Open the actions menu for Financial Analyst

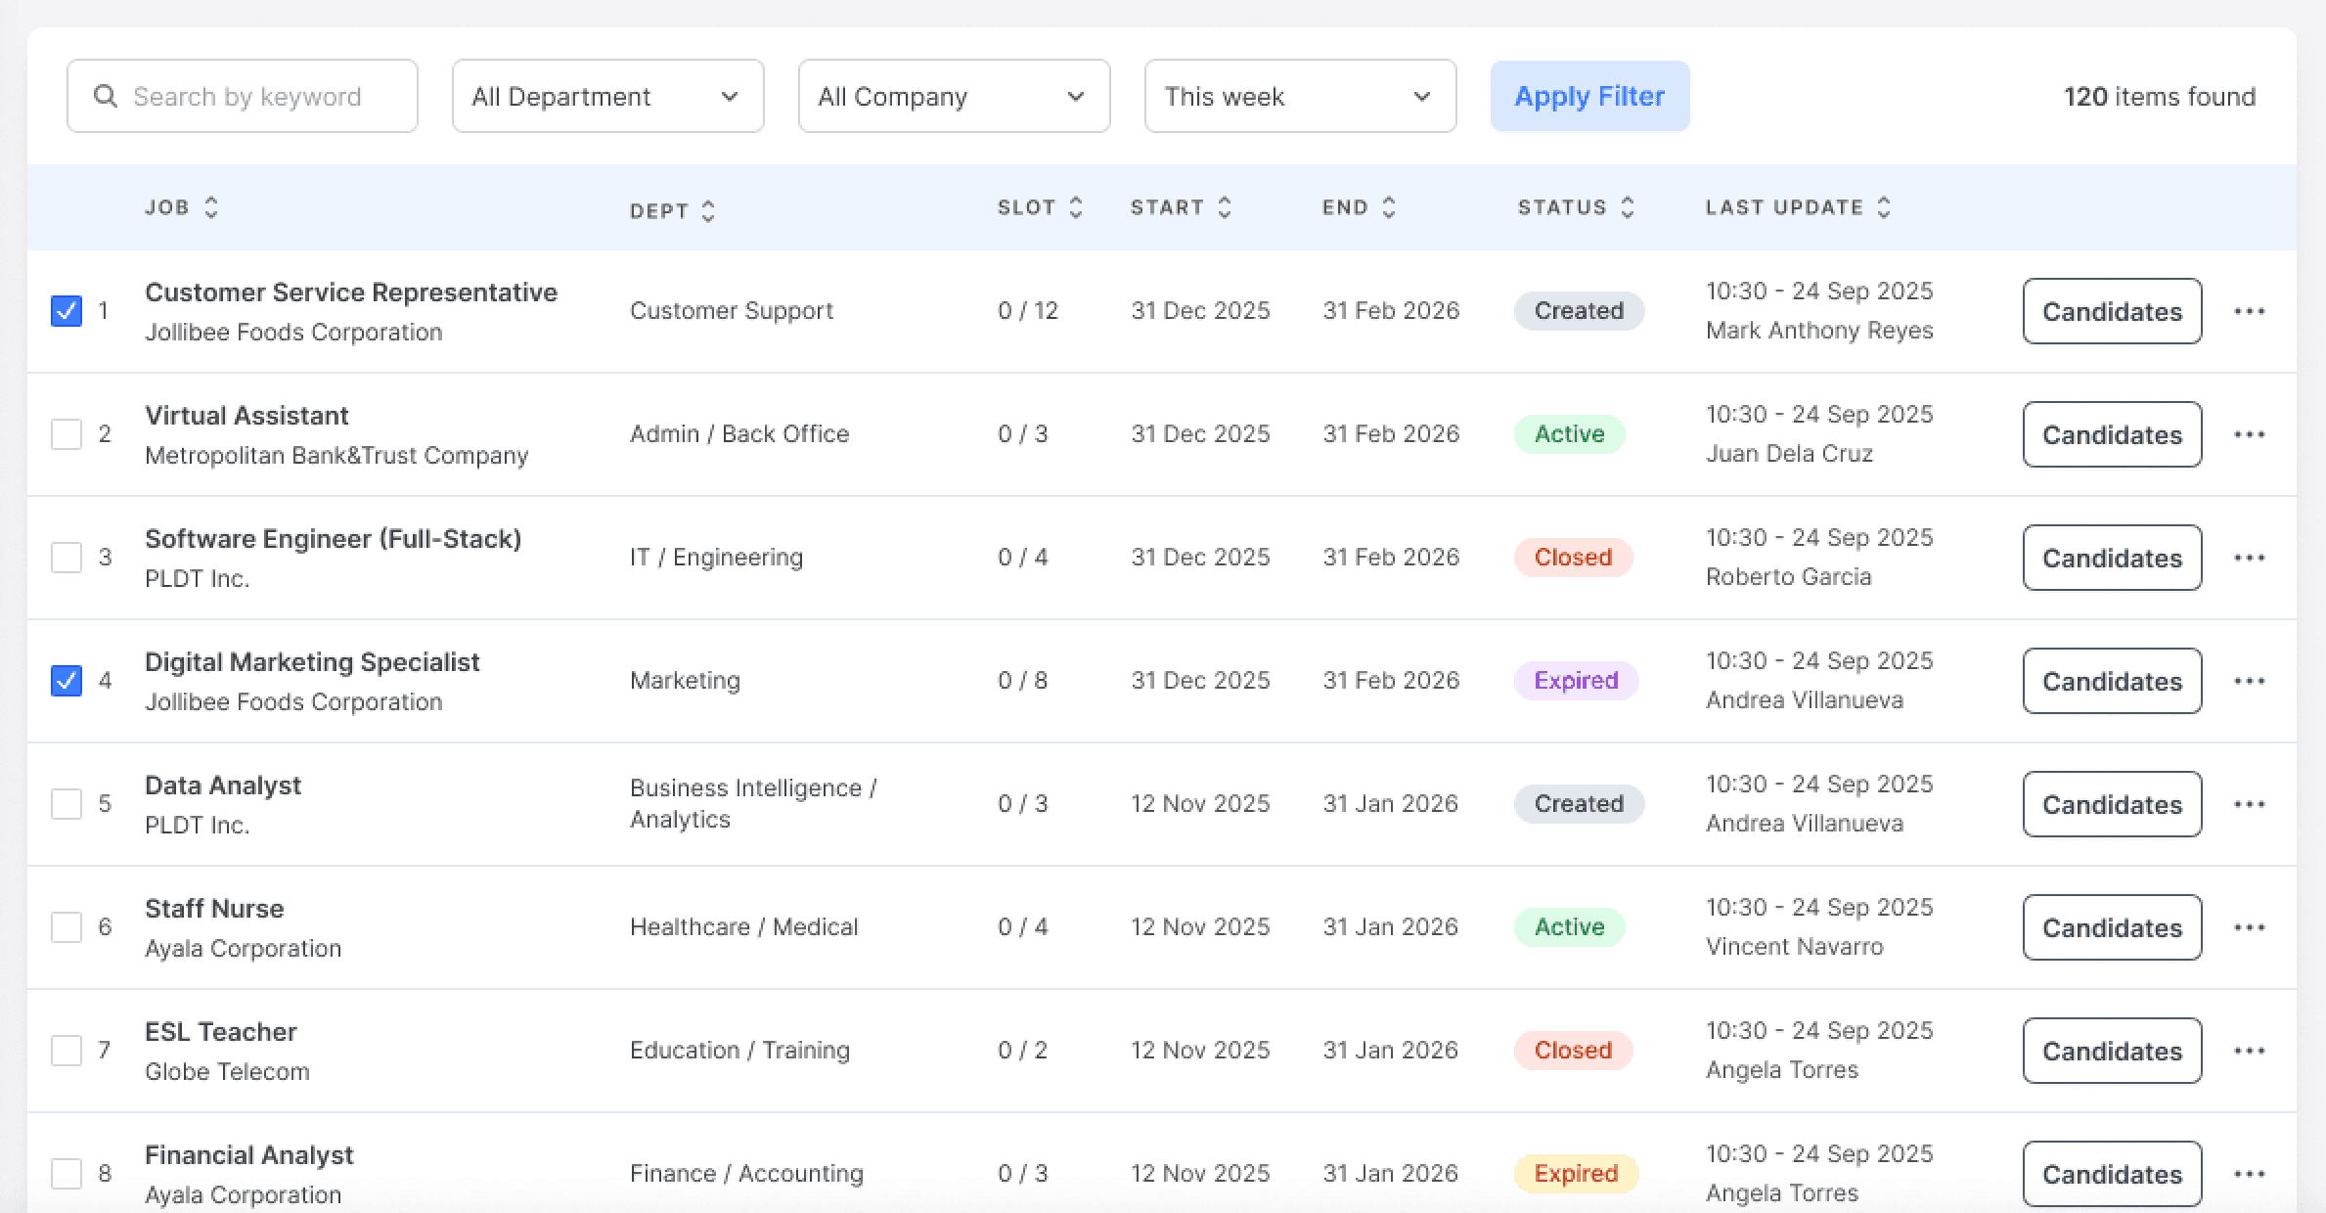(2251, 1174)
